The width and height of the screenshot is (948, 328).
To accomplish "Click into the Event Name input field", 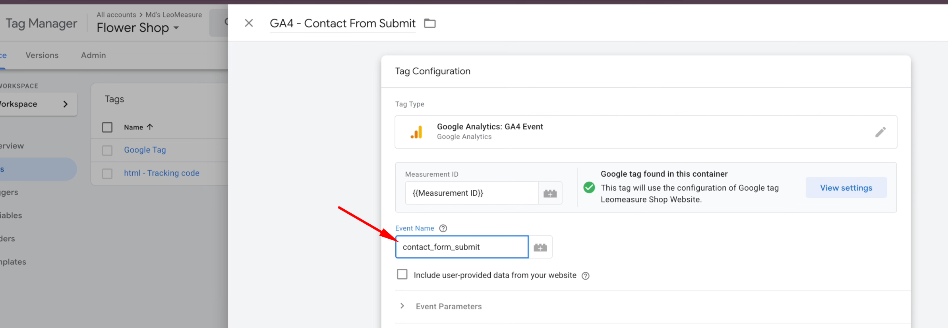I will pyautogui.click(x=461, y=247).
